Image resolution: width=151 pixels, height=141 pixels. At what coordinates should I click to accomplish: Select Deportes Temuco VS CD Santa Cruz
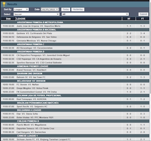pos(75,129)
